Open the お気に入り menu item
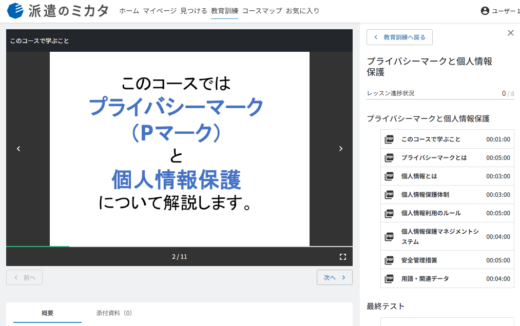Viewport: 520px width, 326px height. pos(302,11)
